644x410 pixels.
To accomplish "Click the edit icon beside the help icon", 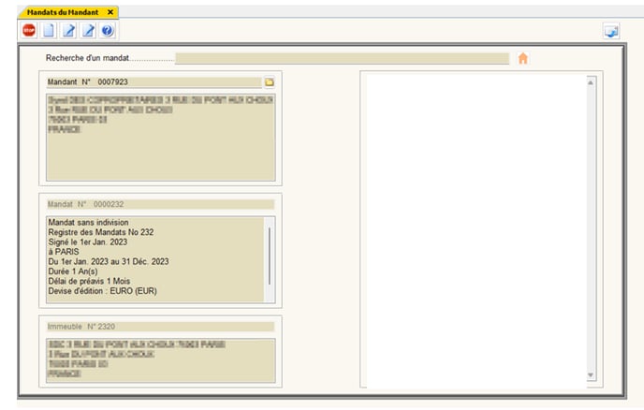I will tap(88, 31).
